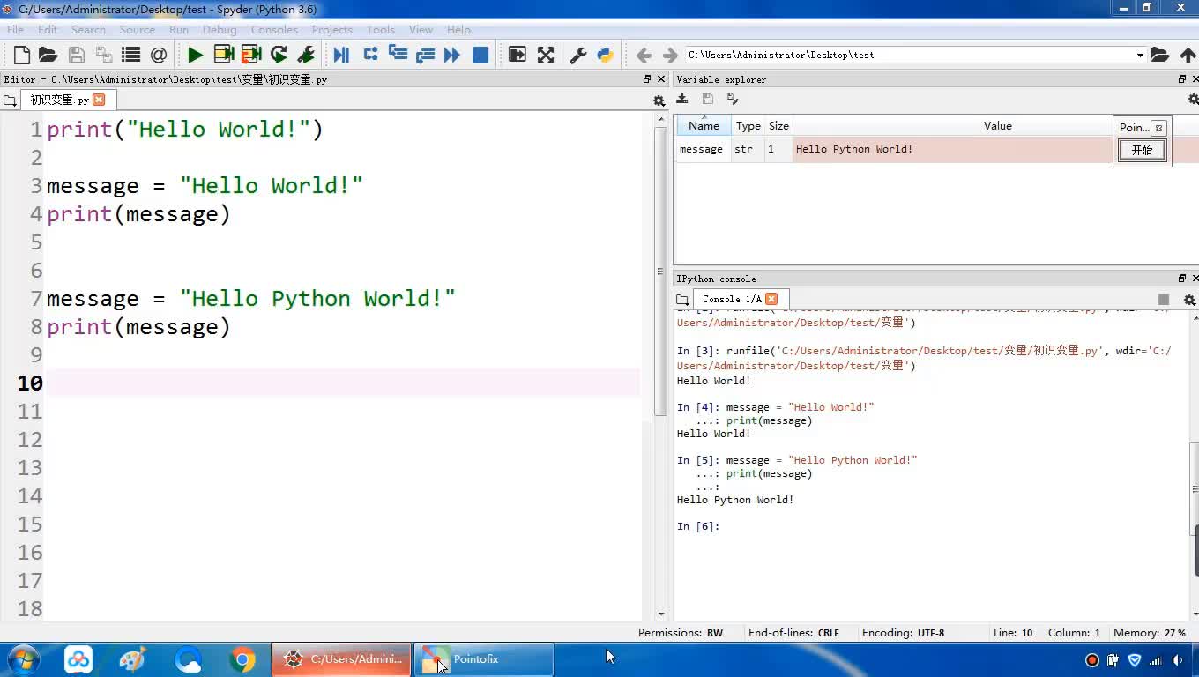Stop debugging with the blue square icon
This screenshot has height=677, width=1199.
[x=480, y=55]
